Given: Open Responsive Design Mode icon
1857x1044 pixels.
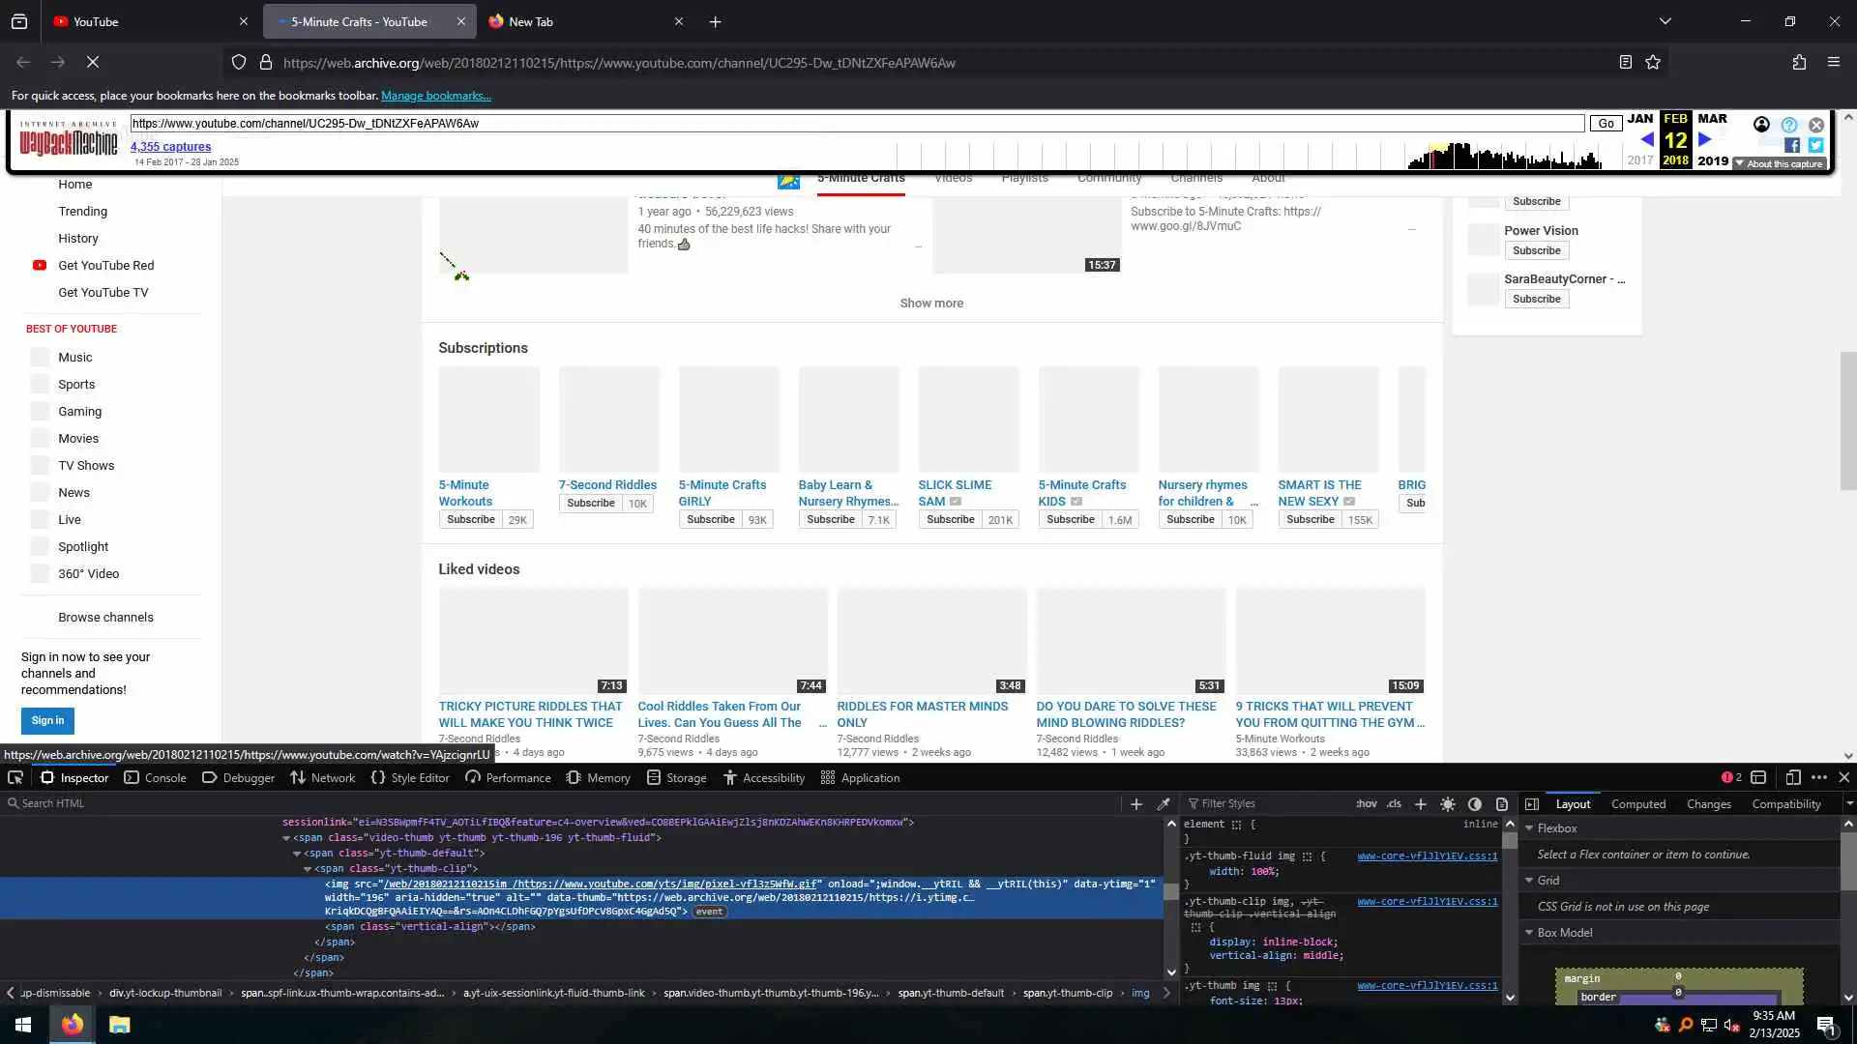Looking at the screenshot, I should tap(1792, 778).
